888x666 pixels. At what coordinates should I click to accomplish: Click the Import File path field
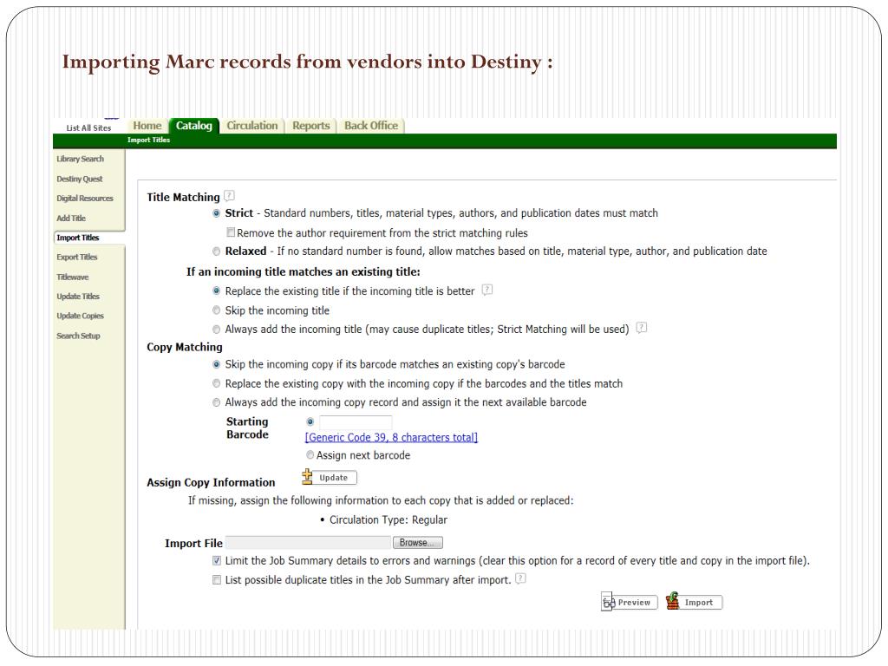(309, 543)
